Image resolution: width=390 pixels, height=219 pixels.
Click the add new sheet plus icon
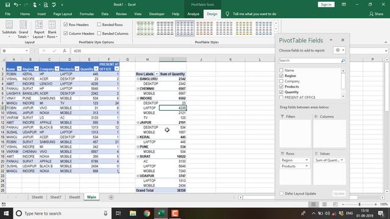point(111,197)
